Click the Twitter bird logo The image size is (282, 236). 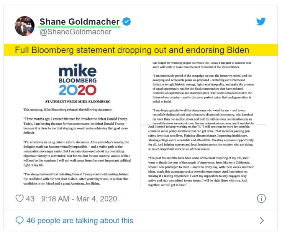point(261,21)
